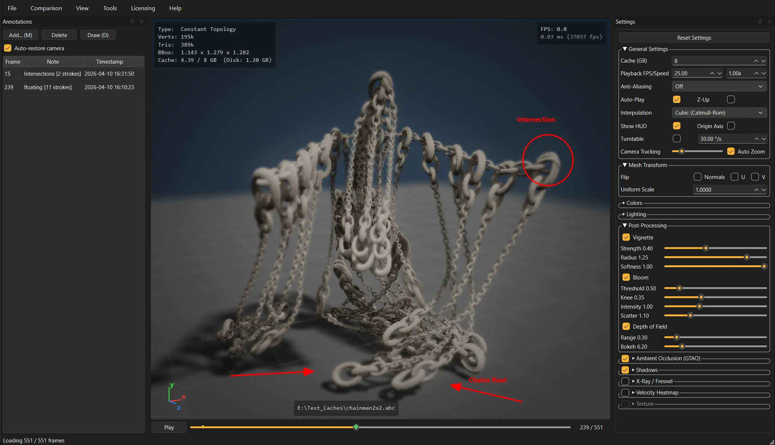This screenshot has width=775, height=445.
Task: Increase playback speed with up arrow
Action: click(x=756, y=73)
